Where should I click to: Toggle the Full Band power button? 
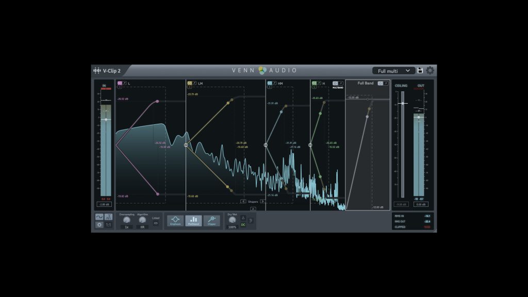pos(381,82)
